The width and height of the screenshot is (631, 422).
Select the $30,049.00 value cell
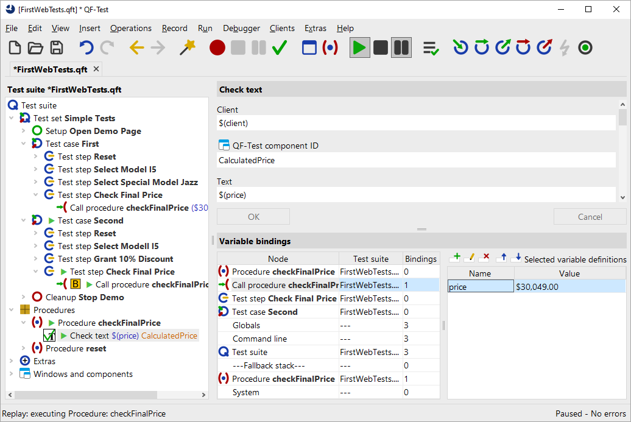570,286
